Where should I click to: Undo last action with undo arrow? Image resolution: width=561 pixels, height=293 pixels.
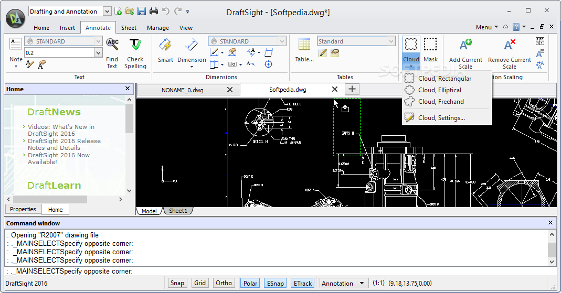[x=166, y=11]
